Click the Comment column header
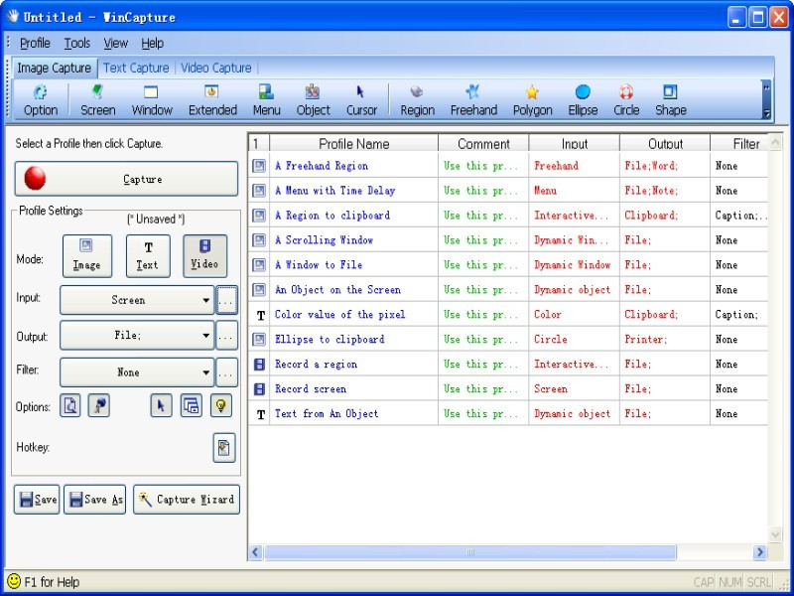The height and width of the screenshot is (596, 794). pyautogui.click(x=483, y=143)
